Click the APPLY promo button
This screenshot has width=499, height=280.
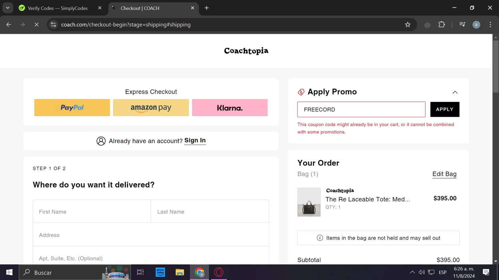tap(445, 109)
